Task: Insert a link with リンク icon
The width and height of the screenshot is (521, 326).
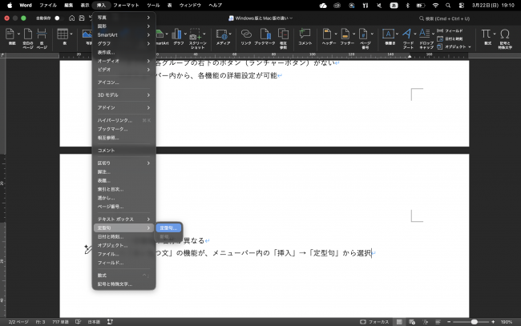Action: click(x=245, y=35)
